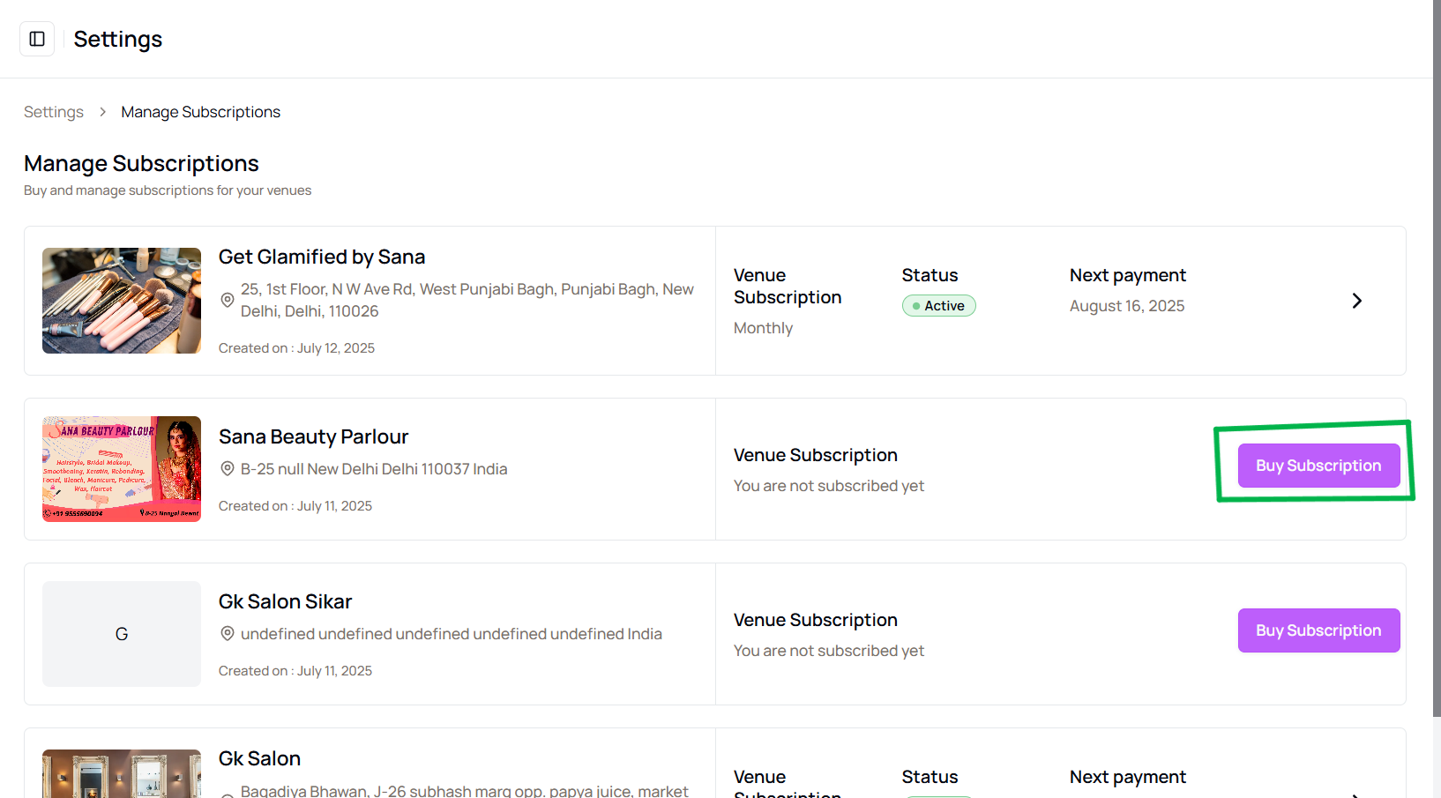Screen dimensions: 1441x798
Task: Buy Subscription for Sana Beauty Parlour
Action: point(1318,466)
